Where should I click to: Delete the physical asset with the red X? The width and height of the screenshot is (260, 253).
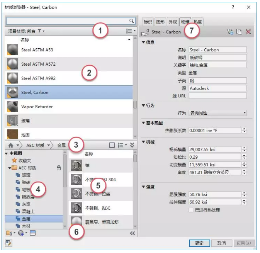point(248,32)
